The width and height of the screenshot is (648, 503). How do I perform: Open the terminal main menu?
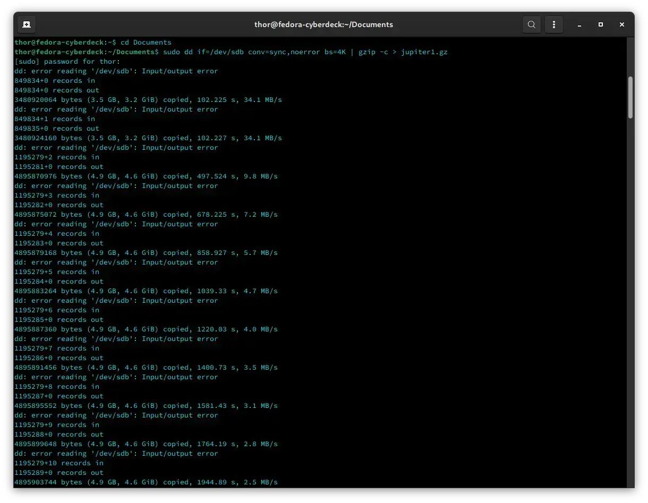pos(554,24)
